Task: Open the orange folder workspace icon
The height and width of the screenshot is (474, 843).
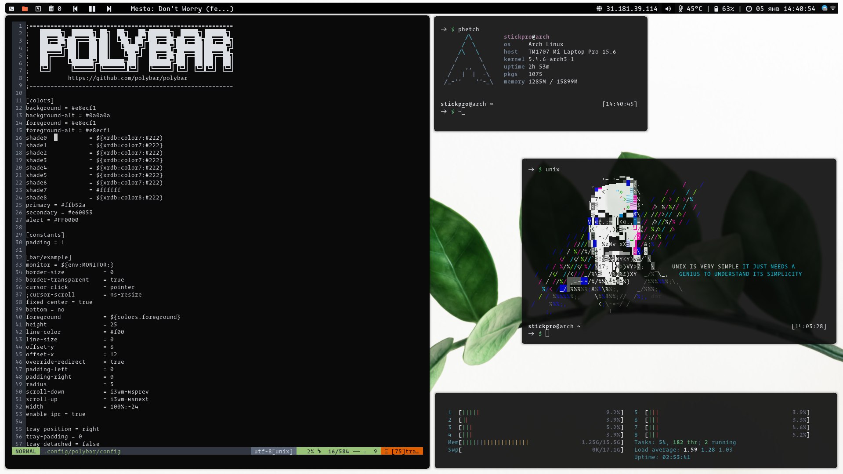Action: coord(25,8)
